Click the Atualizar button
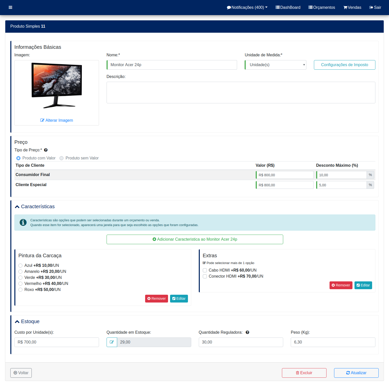The image size is (389, 386). pyautogui.click(x=356, y=373)
